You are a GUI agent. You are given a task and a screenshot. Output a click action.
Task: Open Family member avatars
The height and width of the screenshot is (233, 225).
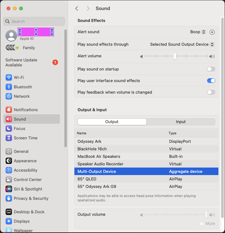13,48
